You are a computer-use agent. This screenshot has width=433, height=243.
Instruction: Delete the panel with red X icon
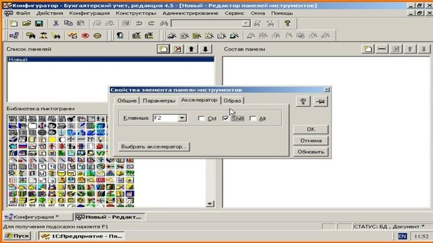click(x=177, y=49)
